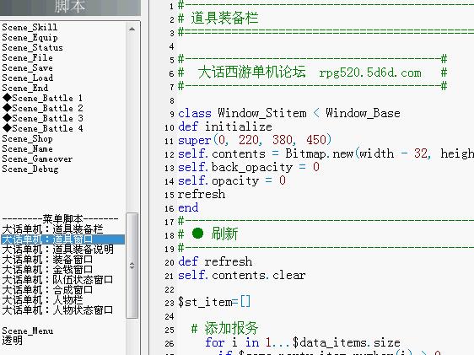Select 大话单机：队伍状态窗口 script
Image resolution: width=474 pixels, height=355 pixels.
point(57,279)
